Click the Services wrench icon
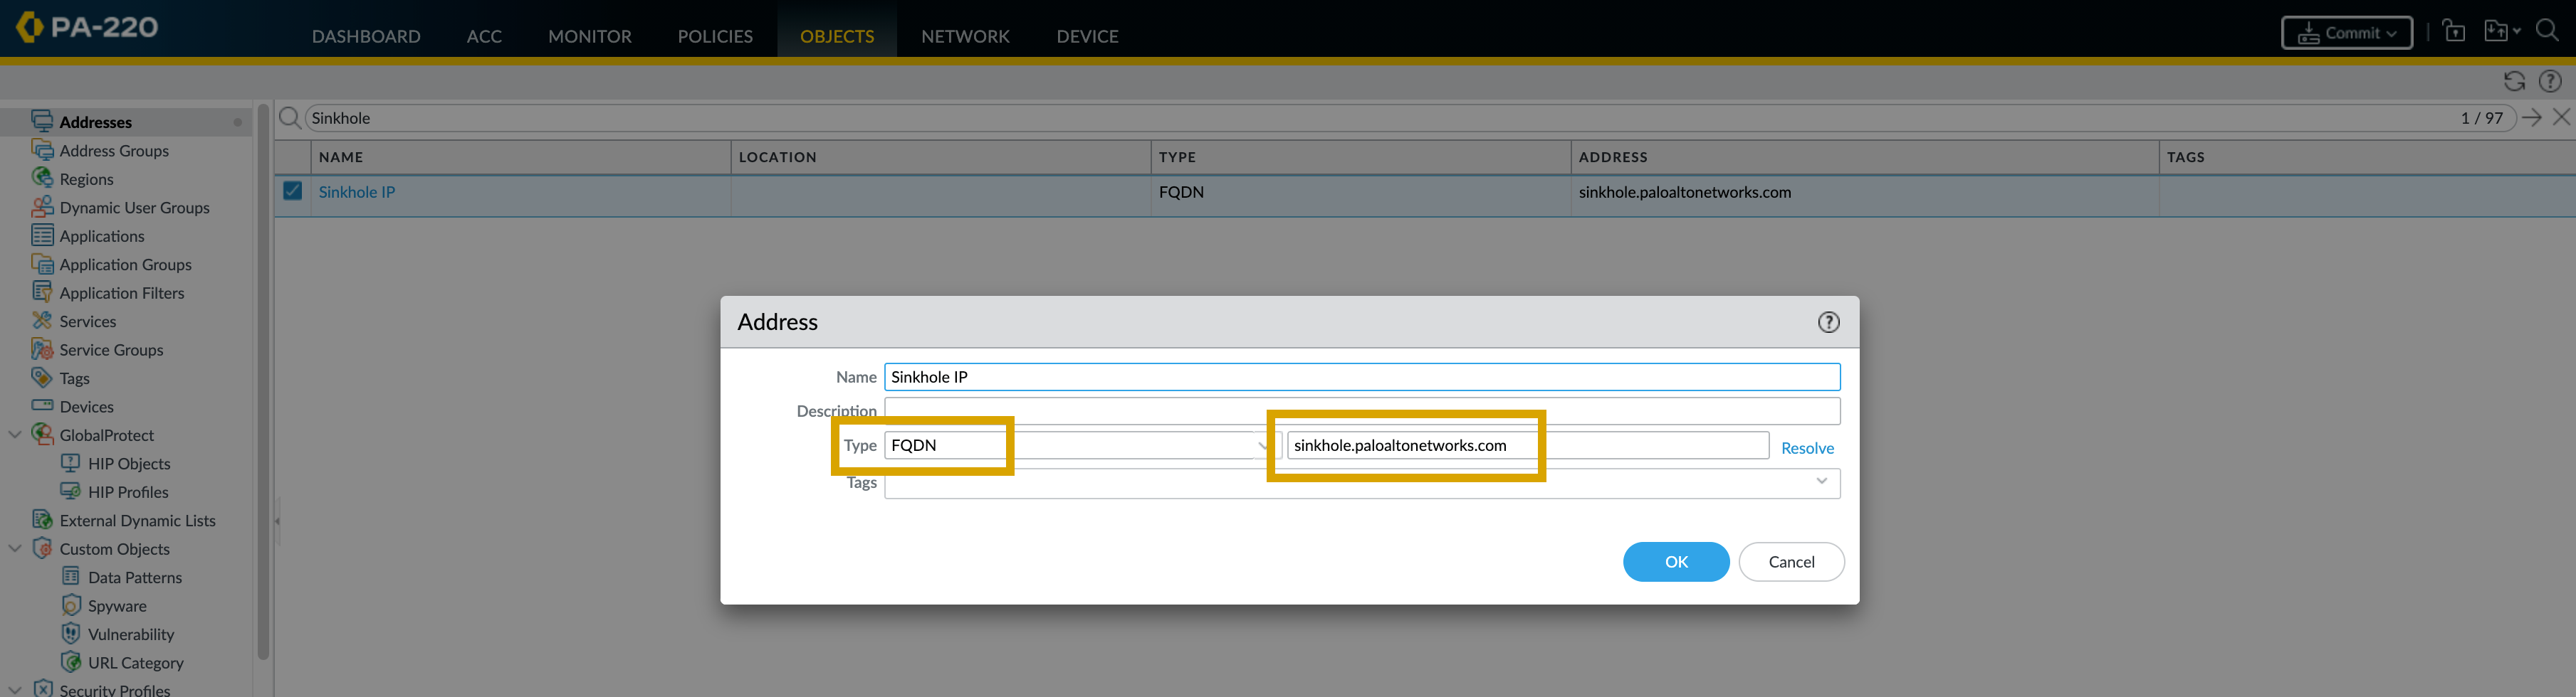The image size is (2576, 697). (x=42, y=321)
